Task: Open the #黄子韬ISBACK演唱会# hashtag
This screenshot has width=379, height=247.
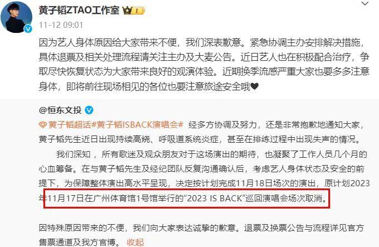Action: point(137,125)
